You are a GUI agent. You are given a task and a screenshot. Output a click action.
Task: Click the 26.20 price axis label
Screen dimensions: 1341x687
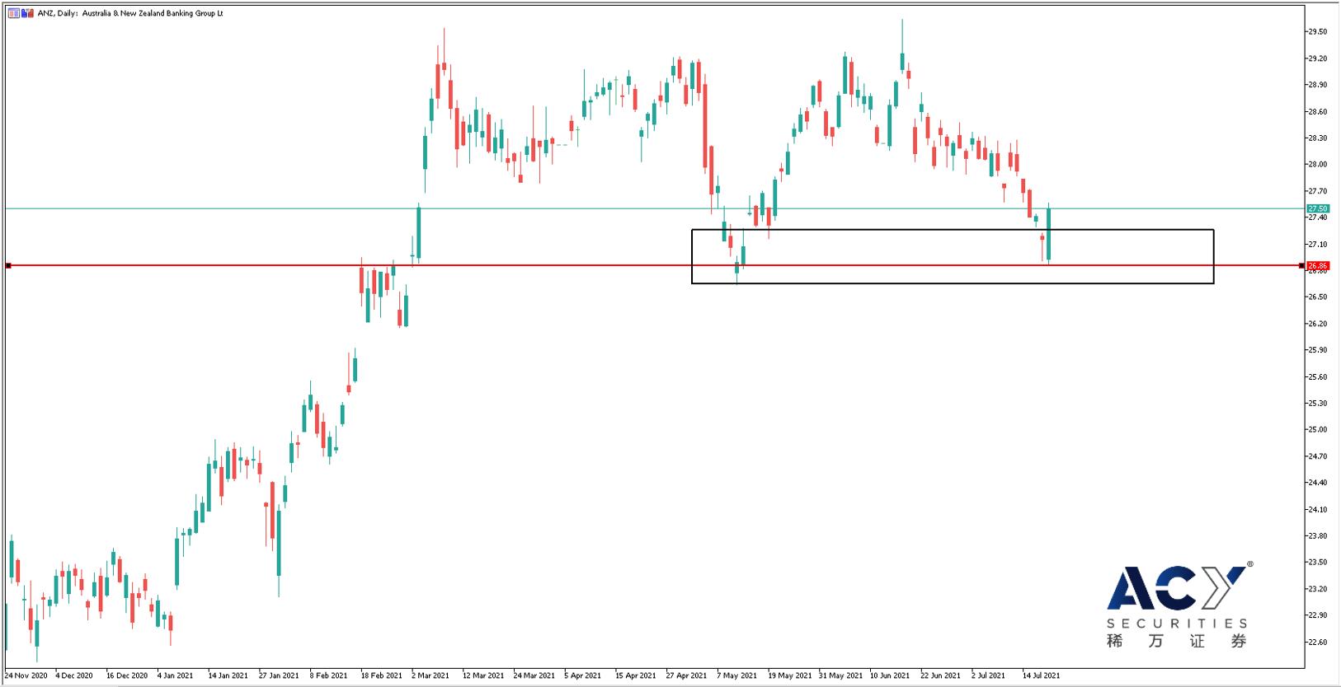1317,324
